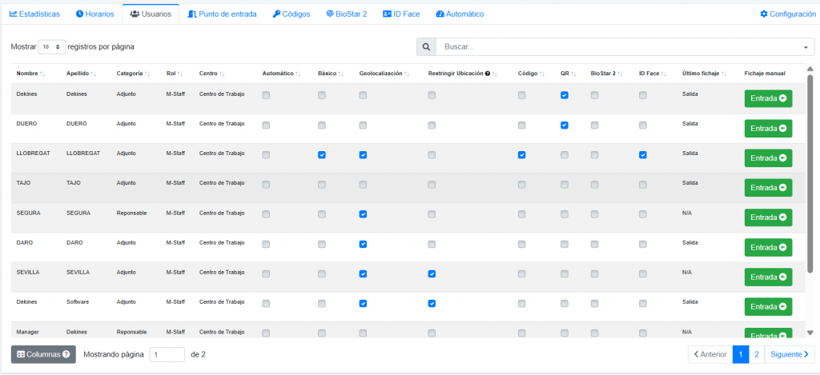Screen dimensions: 820x375
Task: Uncheck Geolocalización for SEGURA row
Action: click(x=363, y=214)
